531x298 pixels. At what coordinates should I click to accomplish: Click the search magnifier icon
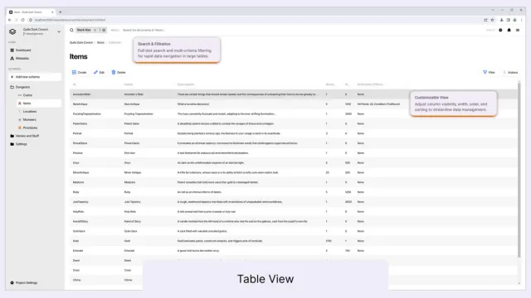point(71,30)
